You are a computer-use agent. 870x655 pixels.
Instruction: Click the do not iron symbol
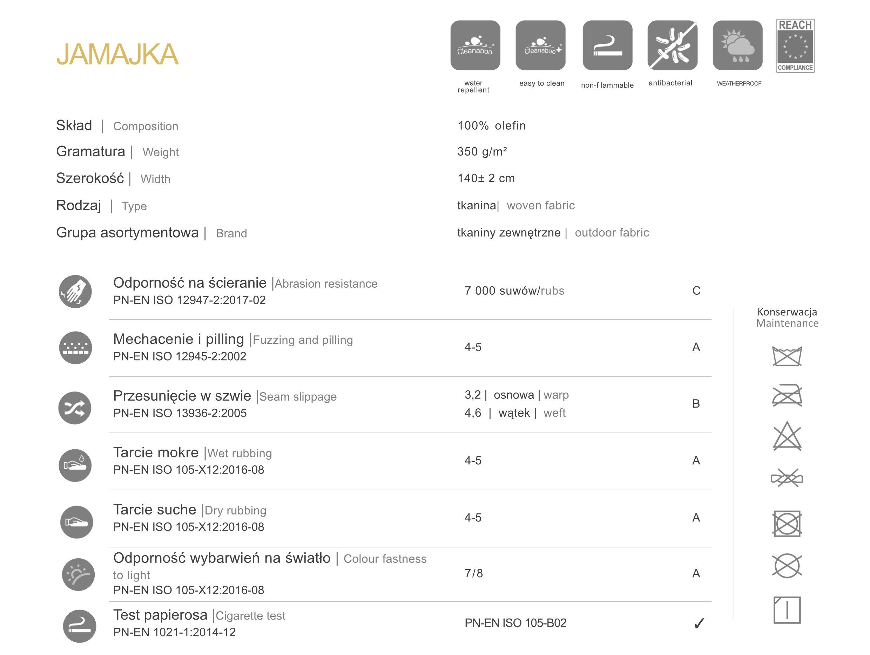click(787, 396)
